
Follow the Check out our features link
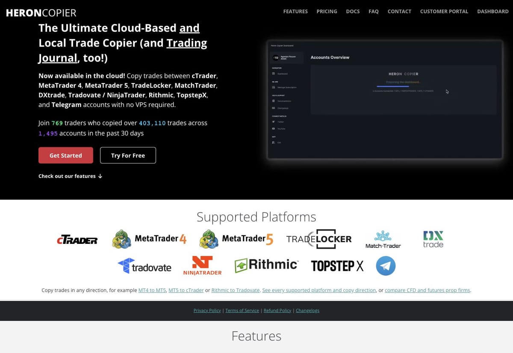[x=70, y=176]
